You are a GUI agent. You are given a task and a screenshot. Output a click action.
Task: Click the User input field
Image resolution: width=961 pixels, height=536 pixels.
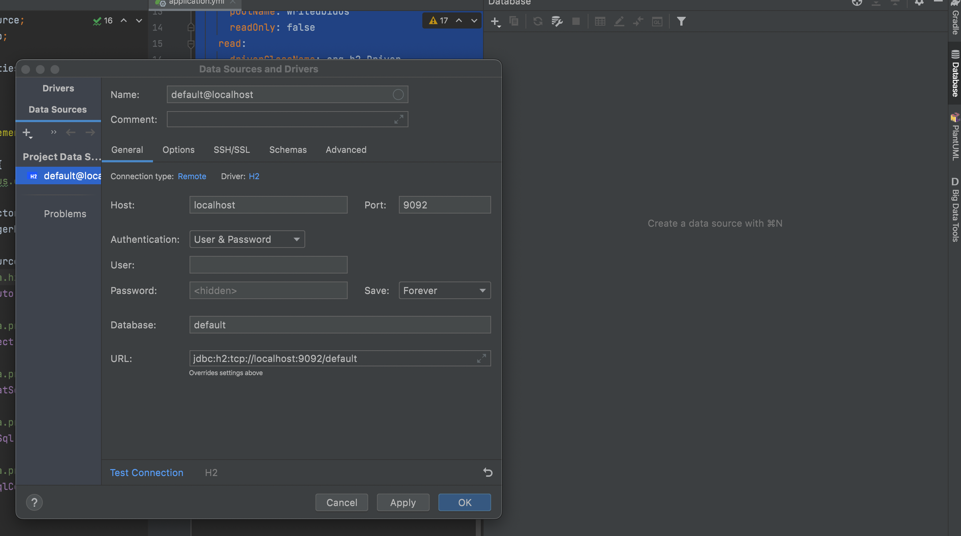(x=268, y=265)
